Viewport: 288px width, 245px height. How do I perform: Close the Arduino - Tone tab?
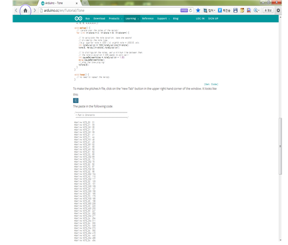(x=77, y=3)
